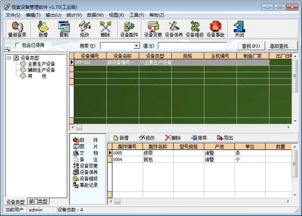Click the 高级查找 button
302x216 pixels.
[282, 46]
